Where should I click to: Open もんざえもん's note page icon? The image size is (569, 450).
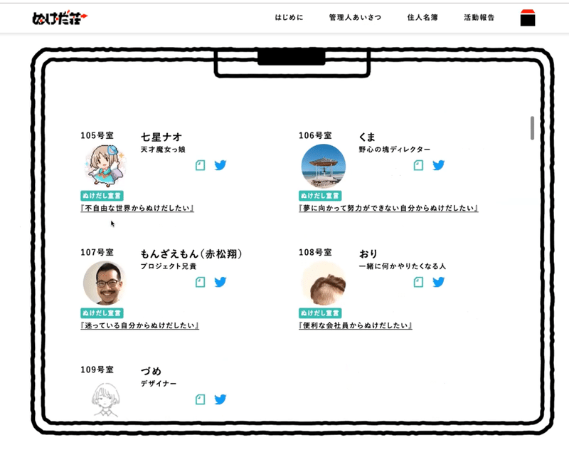pos(201,282)
